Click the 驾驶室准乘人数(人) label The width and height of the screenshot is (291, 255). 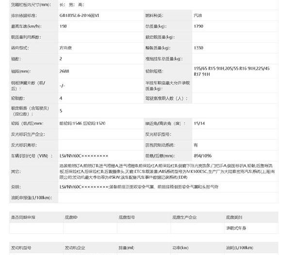click(x=166, y=98)
